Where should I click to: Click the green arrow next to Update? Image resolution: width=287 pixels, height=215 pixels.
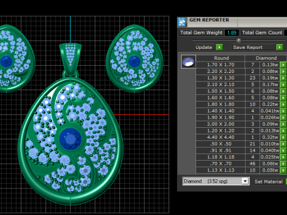click(219, 47)
